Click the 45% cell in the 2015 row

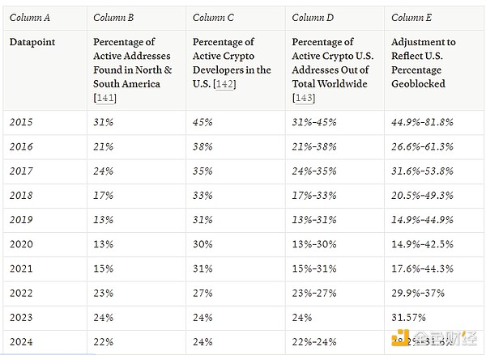pos(202,122)
